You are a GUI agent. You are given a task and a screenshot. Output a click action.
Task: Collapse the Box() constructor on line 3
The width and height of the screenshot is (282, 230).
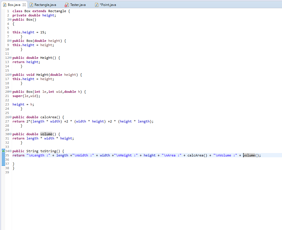tap(11, 20)
